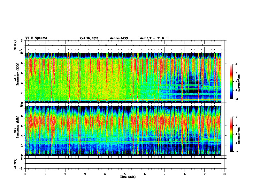253x195 pixels.
Task: Click the "5" tick label on ch.1(V) axis
Action: pyautogui.click(x=22, y=40)
